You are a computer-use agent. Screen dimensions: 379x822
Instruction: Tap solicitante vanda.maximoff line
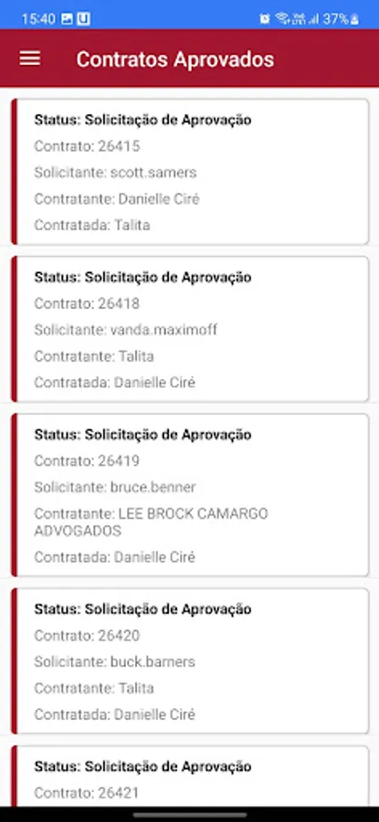click(x=126, y=330)
